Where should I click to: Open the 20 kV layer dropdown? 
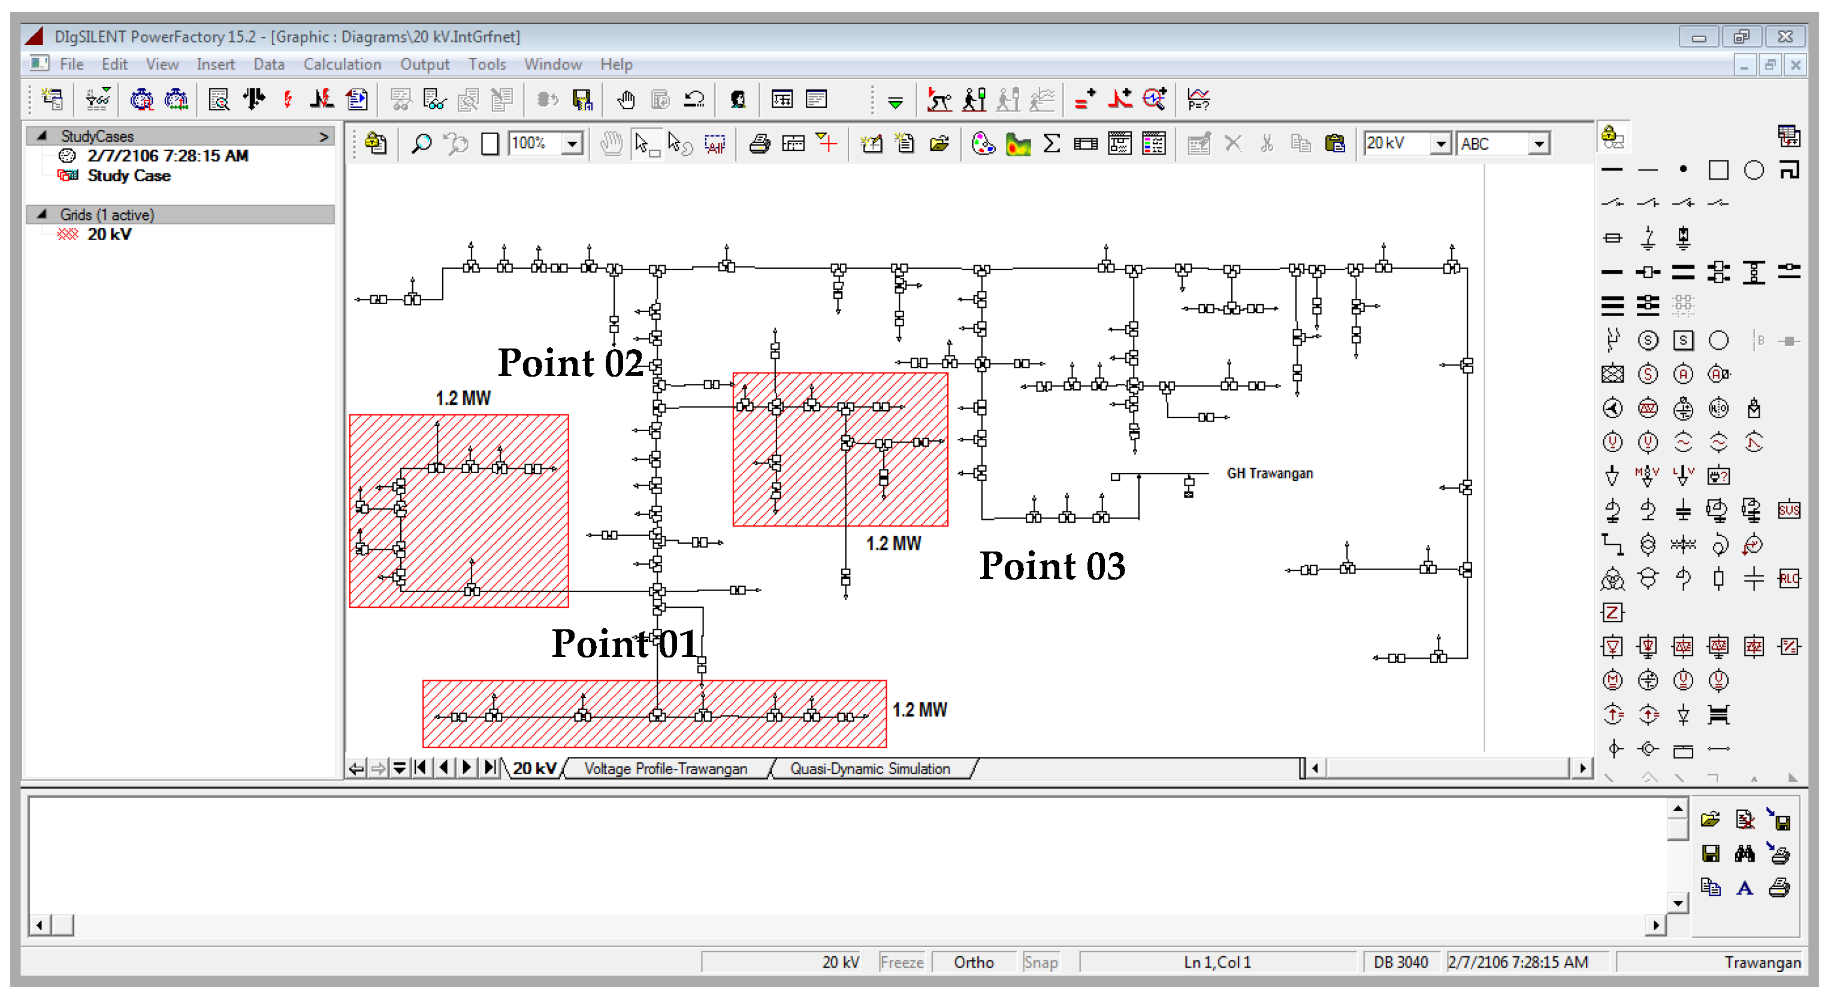coord(1440,144)
